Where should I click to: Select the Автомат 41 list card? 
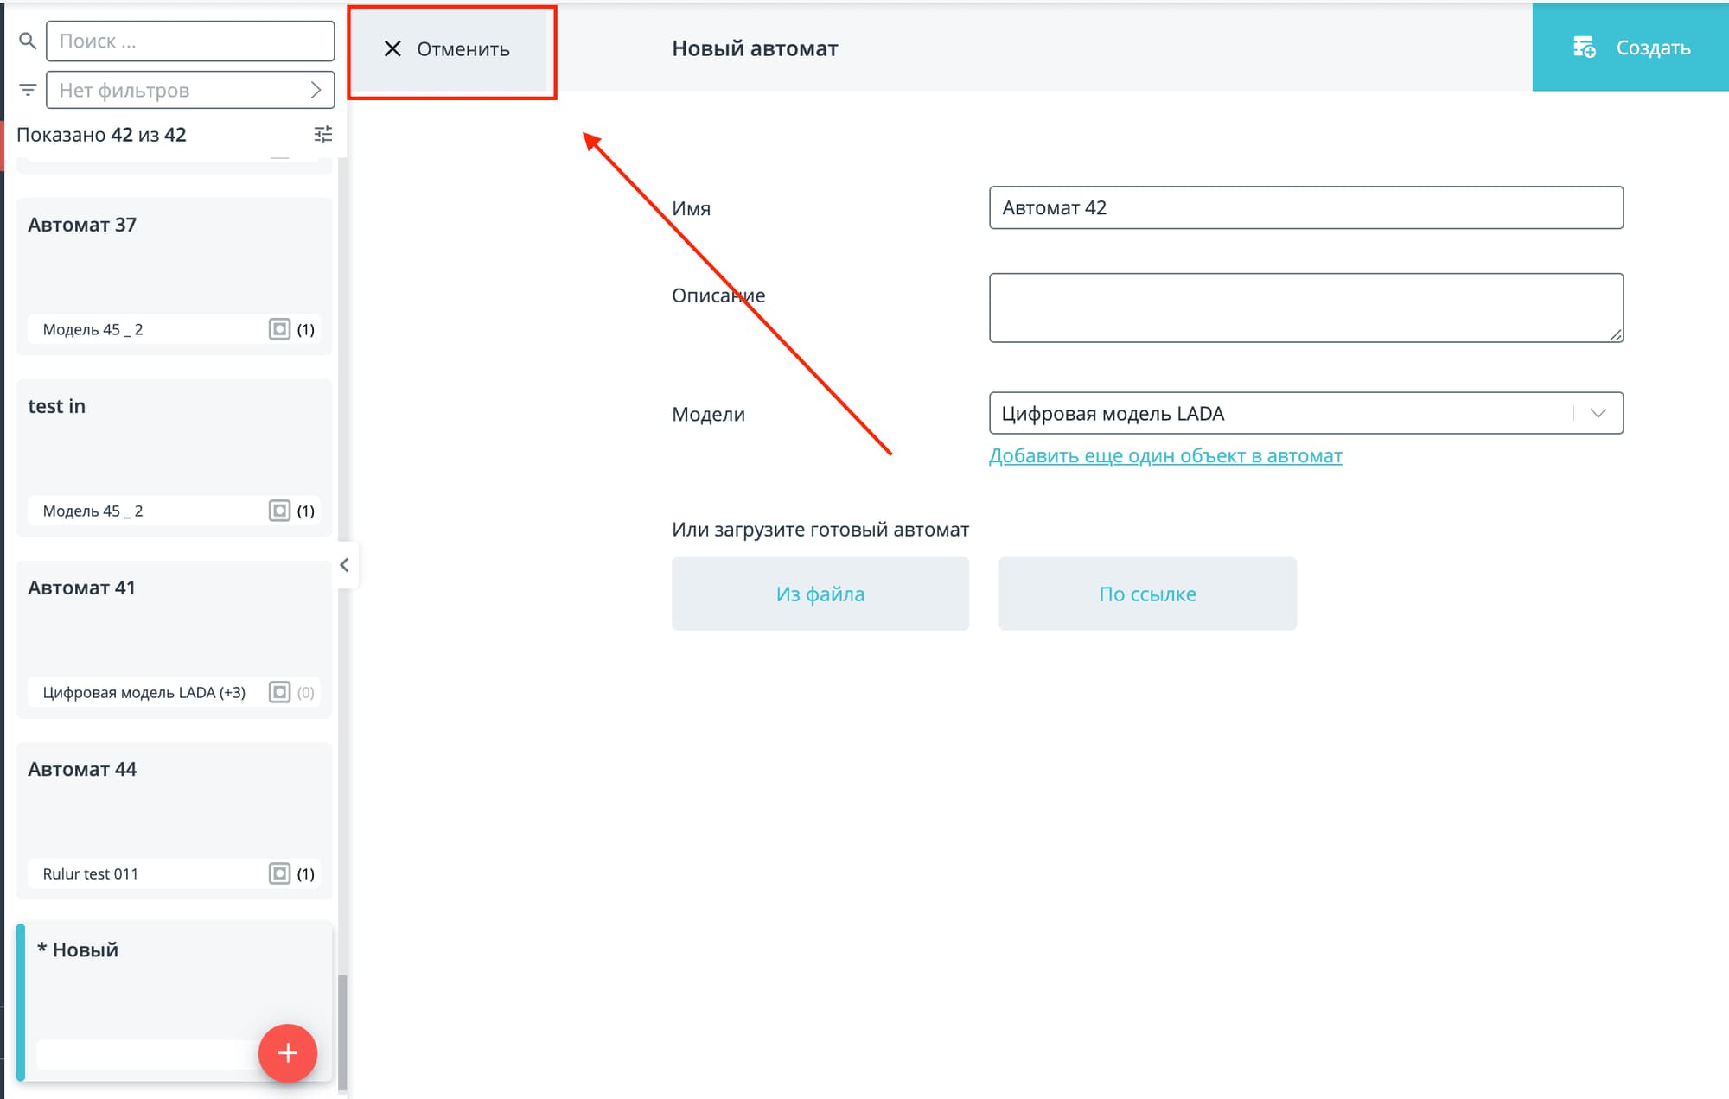(173, 622)
